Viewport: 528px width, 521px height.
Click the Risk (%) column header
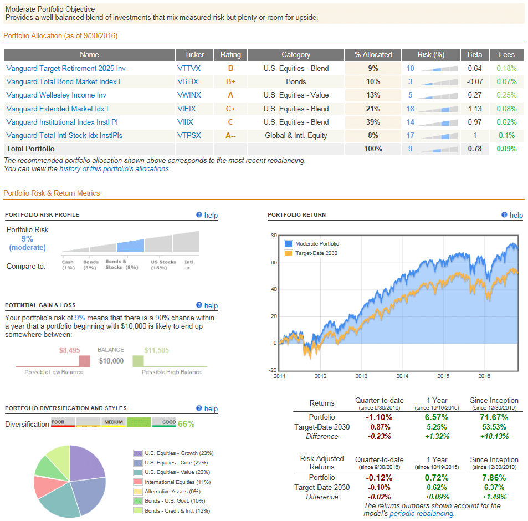431,54
